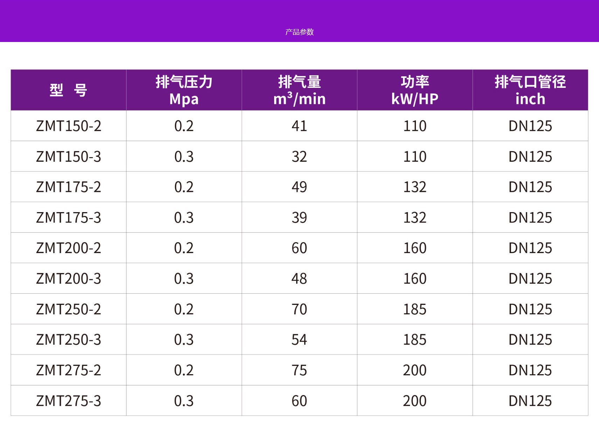
Task: Select the 132 power value for ZMT175-2
Action: click(415, 187)
